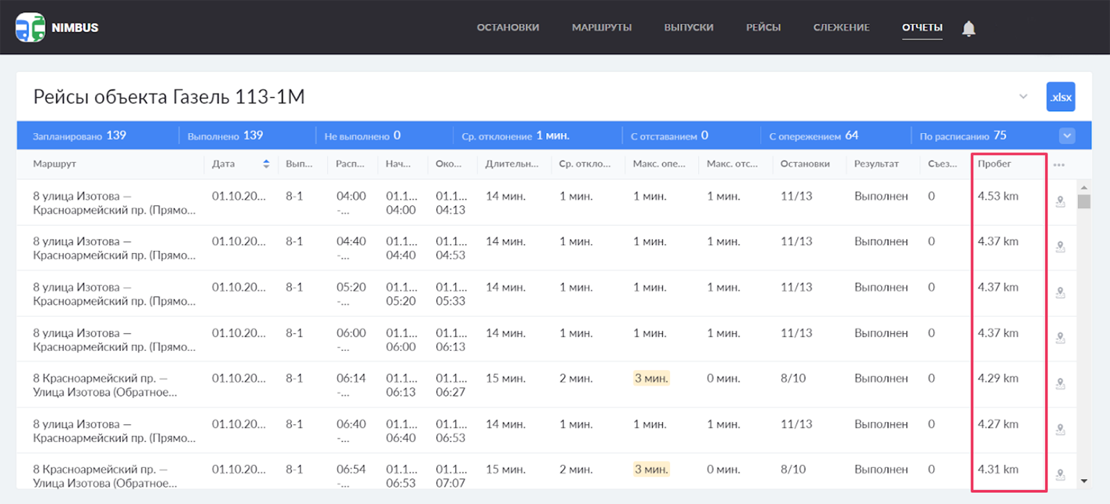Open map icon for the 06:40 ride
The width and height of the screenshot is (1110, 504).
pos(1060,429)
